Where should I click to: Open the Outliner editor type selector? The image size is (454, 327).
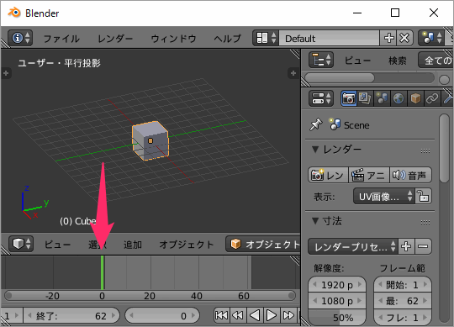click(321, 60)
